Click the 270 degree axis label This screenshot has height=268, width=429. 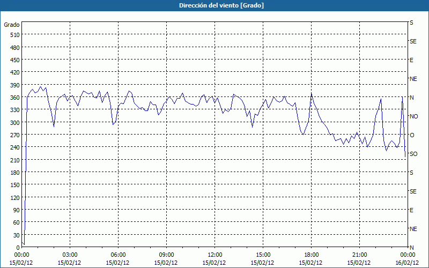15,135
